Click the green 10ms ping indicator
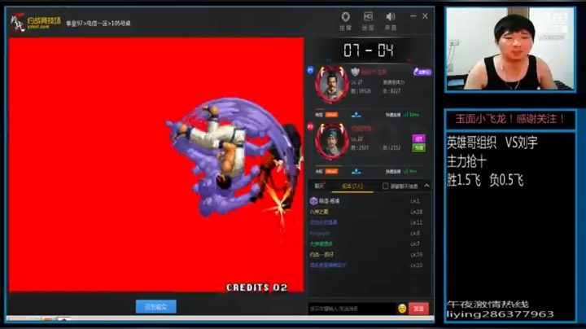Image resolution: width=586 pixels, height=329 pixels. [411, 115]
